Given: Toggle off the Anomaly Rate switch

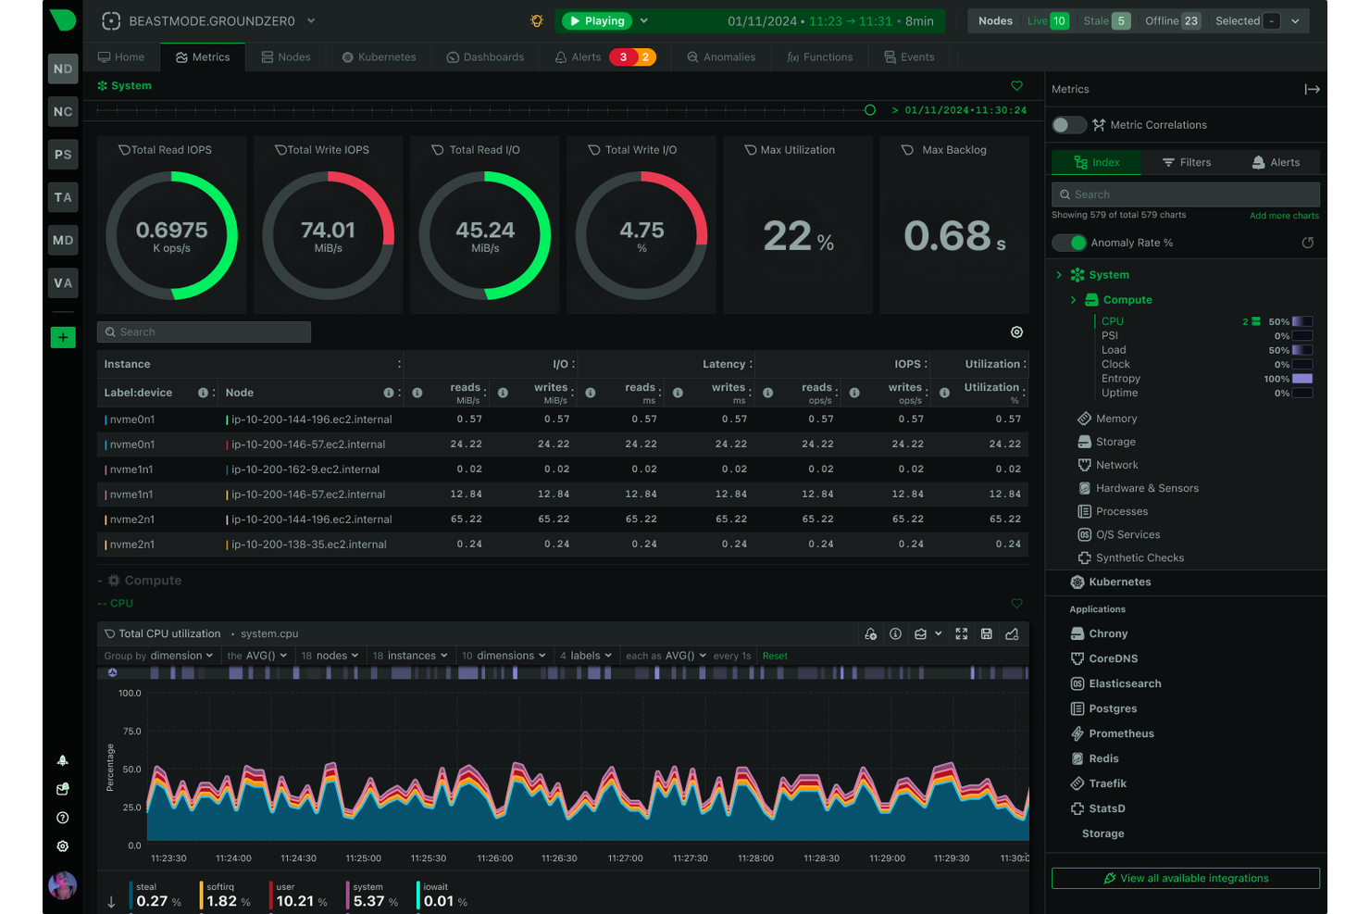Looking at the screenshot, I should pos(1068,243).
